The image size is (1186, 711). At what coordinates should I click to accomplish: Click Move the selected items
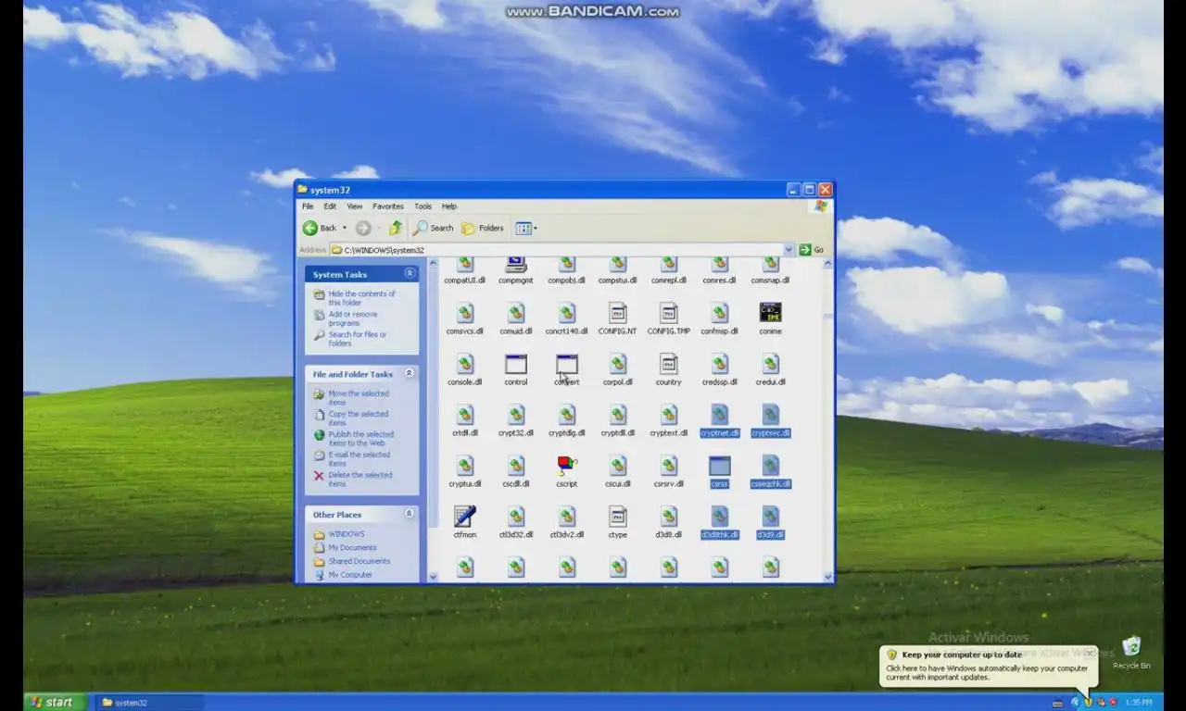point(359,398)
